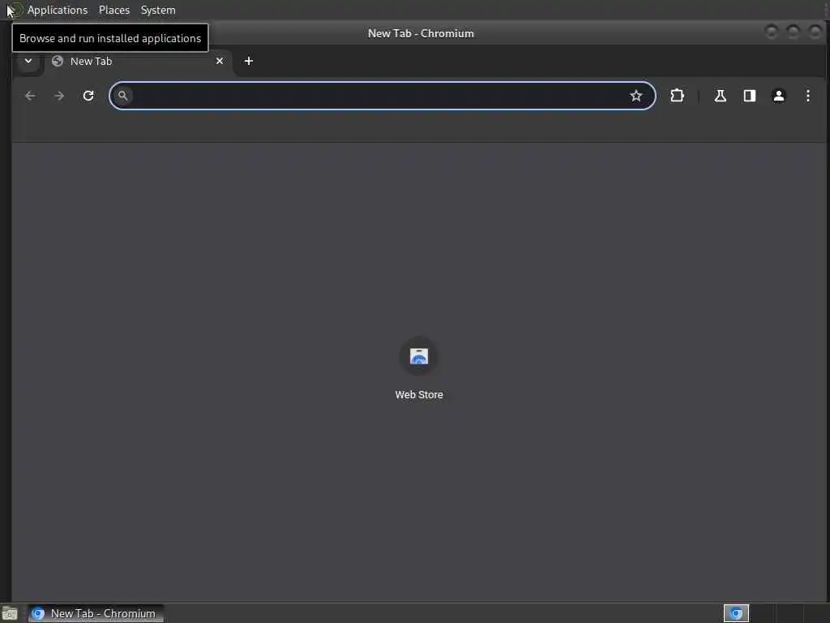Toggle the side panel icon
Screen dimensions: 830x623
750,96
